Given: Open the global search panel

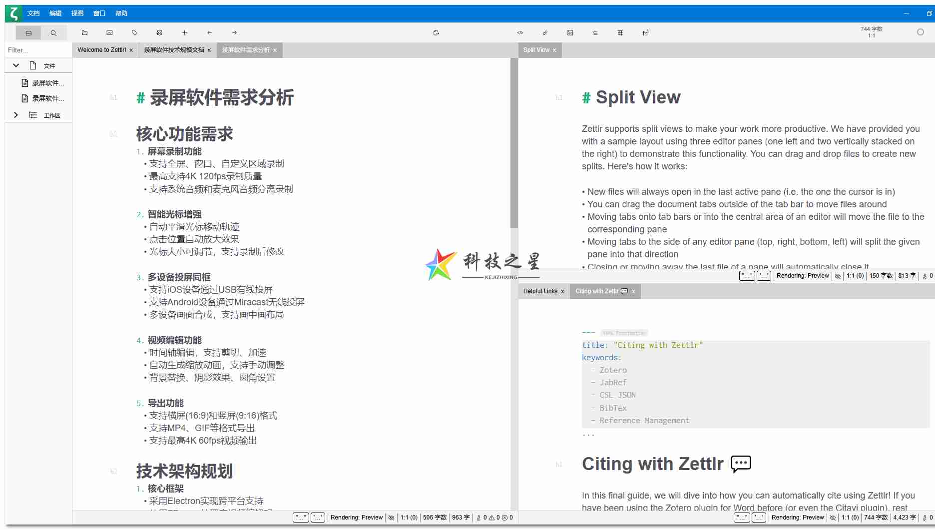Looking at the screenshot, I should pos(53,32).
